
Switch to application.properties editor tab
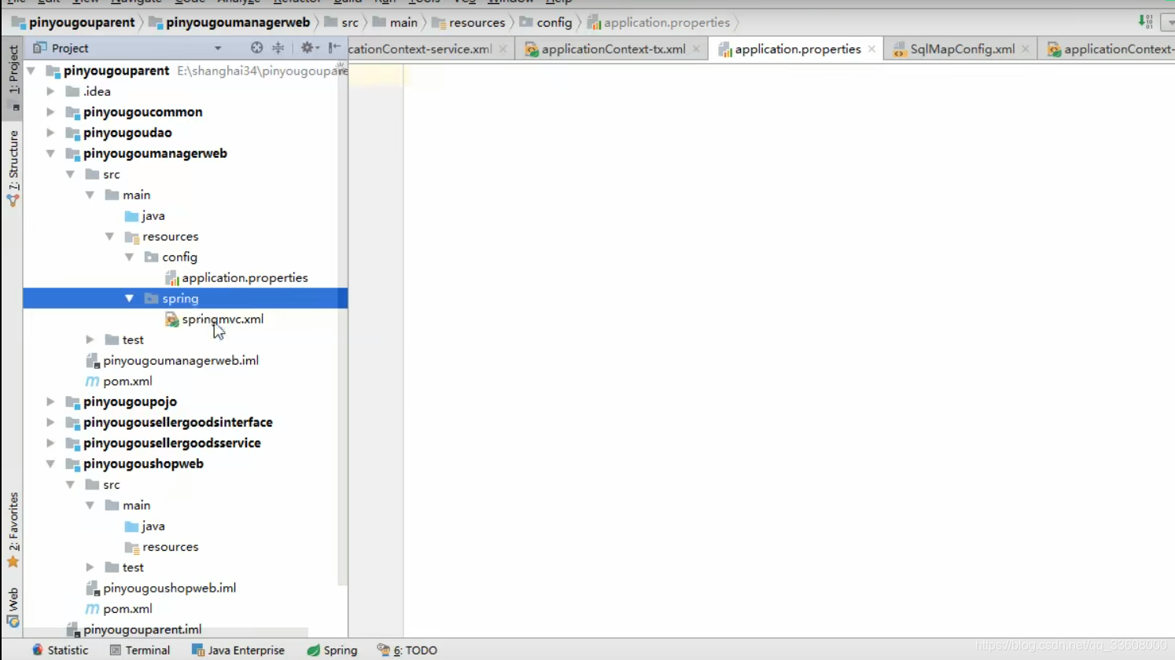(797, 49)
